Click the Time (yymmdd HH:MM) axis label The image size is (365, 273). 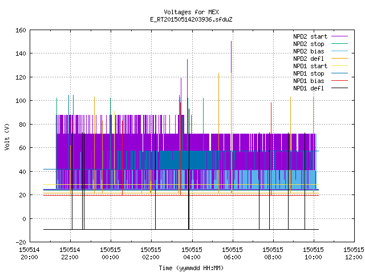click(192, 268)
